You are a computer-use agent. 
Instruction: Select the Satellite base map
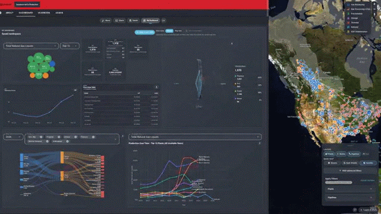[368, 163]
